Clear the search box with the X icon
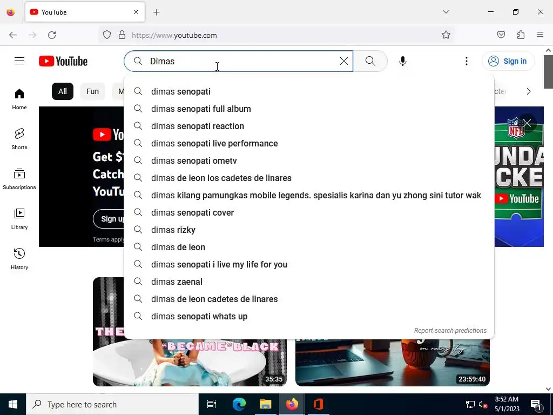Image resolution: width=553 pixels, height=415 pixels. tap(344, 61)
